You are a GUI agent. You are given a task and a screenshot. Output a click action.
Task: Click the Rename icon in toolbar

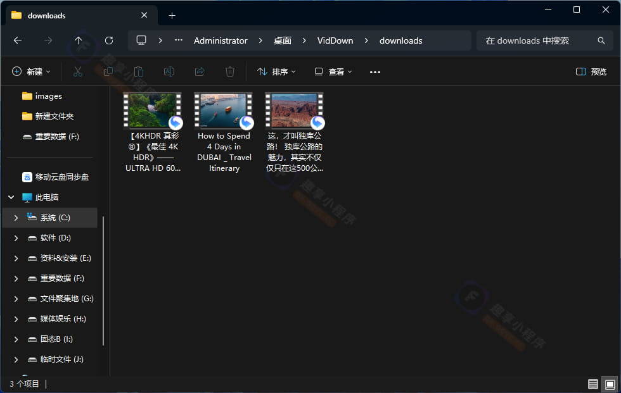coord(169,72)
